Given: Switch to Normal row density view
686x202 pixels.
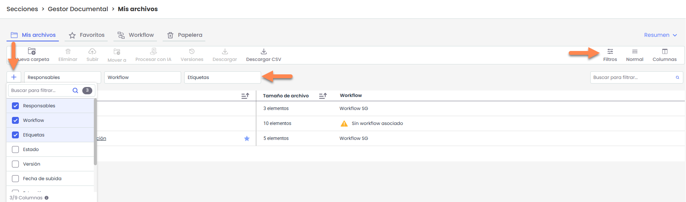Looking at the screenshot, I should (634, 54).
